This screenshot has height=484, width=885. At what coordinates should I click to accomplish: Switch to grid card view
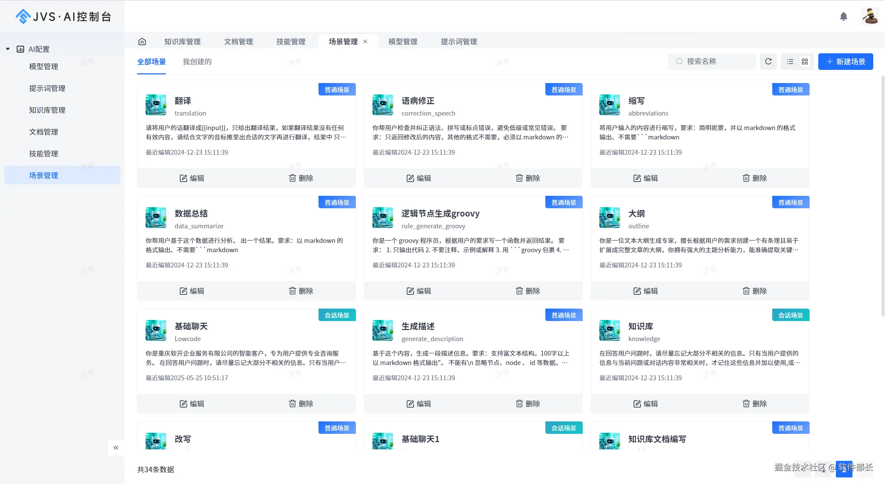805,62
